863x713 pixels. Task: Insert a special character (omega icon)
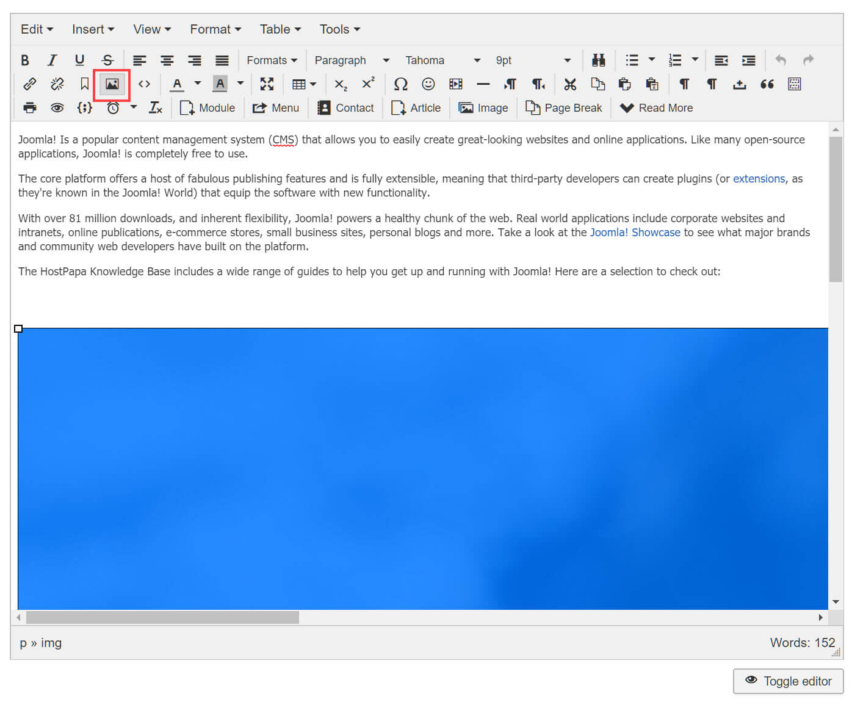400,84
